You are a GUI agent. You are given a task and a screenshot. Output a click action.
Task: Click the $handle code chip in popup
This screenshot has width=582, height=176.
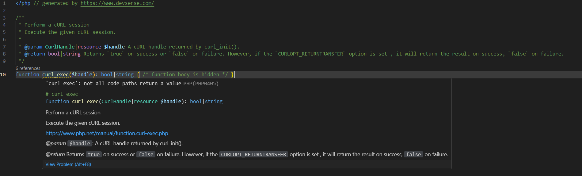coord(80,144)
